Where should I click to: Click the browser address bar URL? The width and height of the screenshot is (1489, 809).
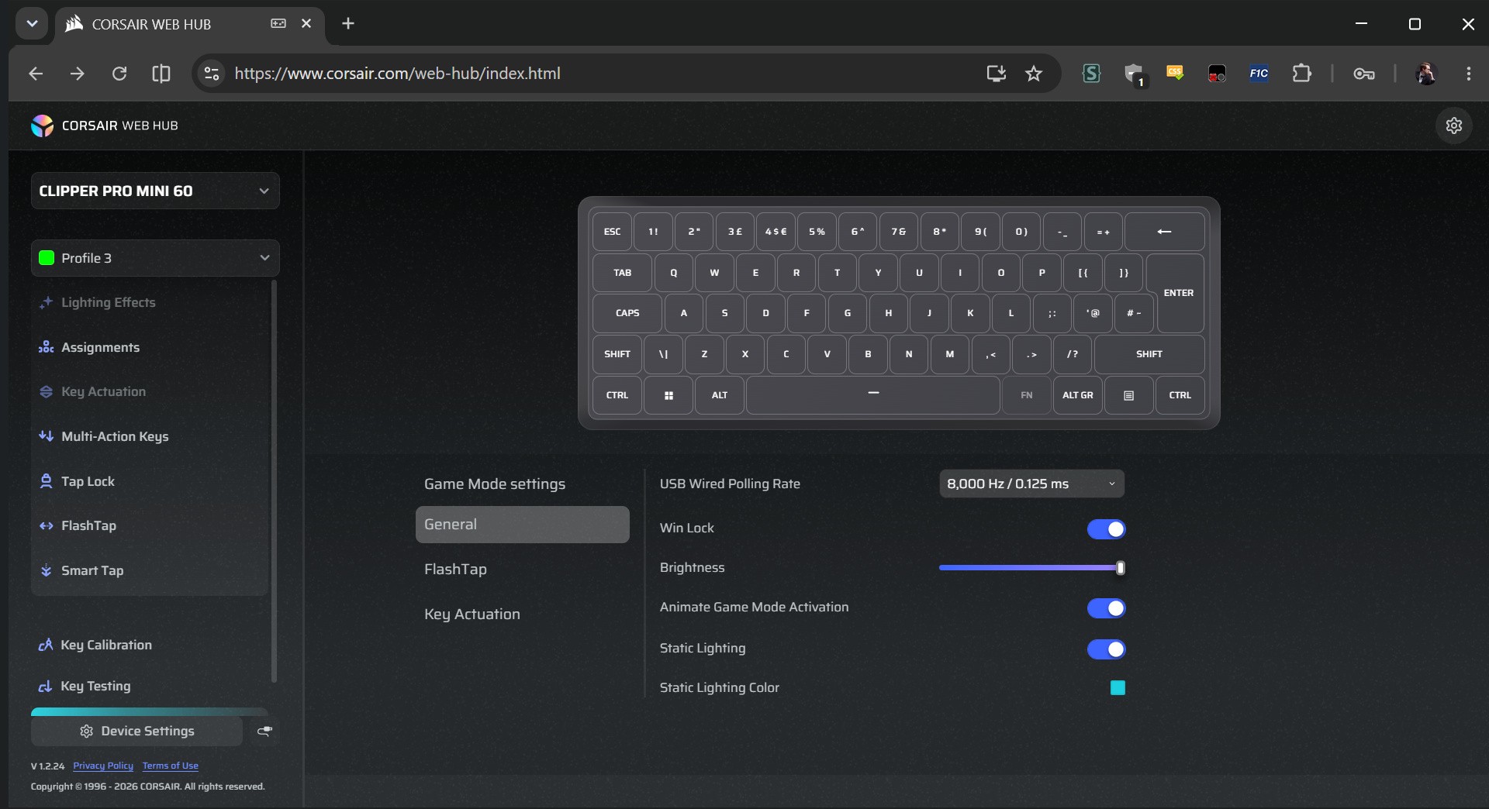[397, 74]
